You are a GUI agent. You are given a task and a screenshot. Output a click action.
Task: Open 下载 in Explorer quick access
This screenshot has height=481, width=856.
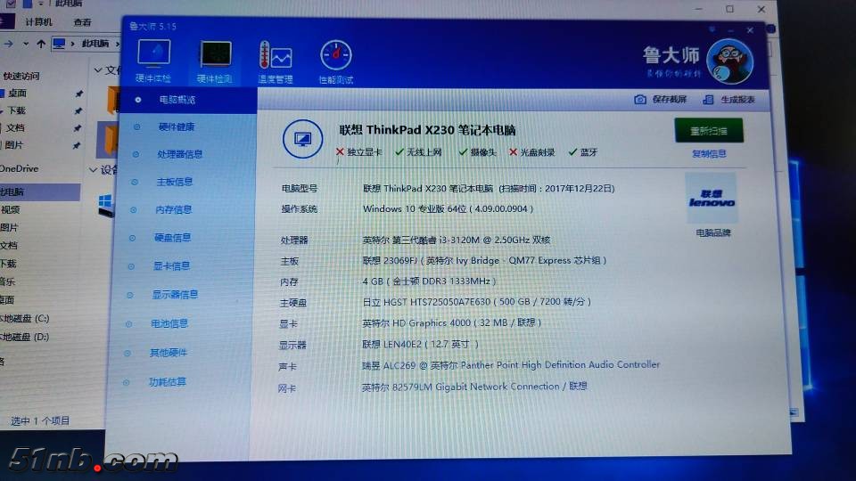16,110
